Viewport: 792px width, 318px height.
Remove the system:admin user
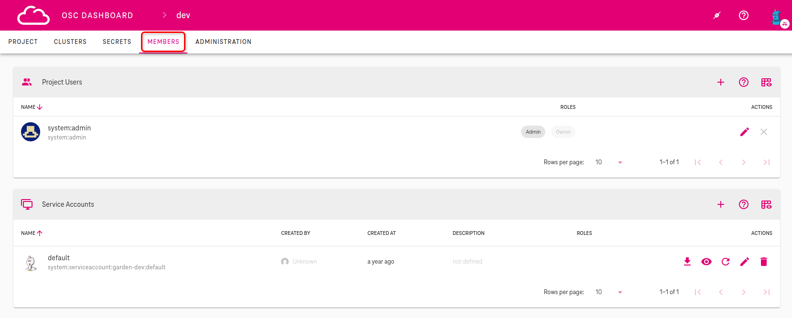tap(764, 132)
